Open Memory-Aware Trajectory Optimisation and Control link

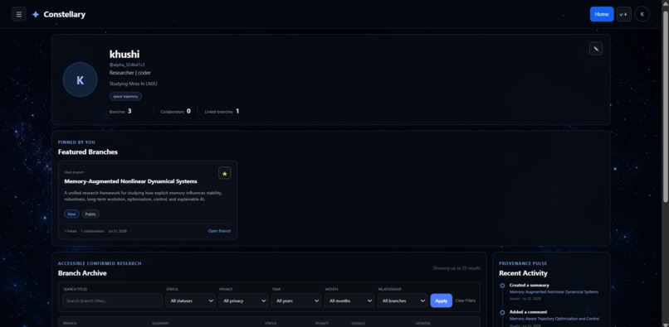(554, 319)
